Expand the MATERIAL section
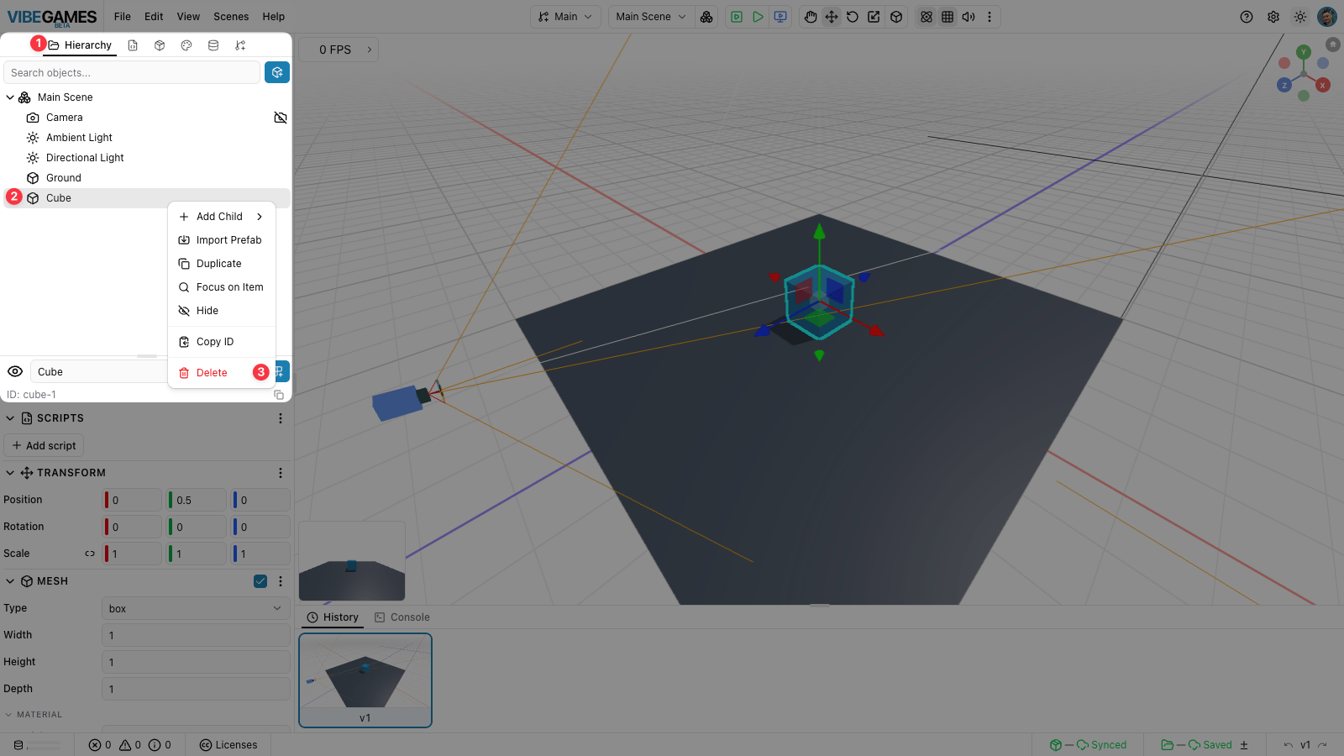The height and width of the screenshot is (756, 1344). click(x=9, y=715)
